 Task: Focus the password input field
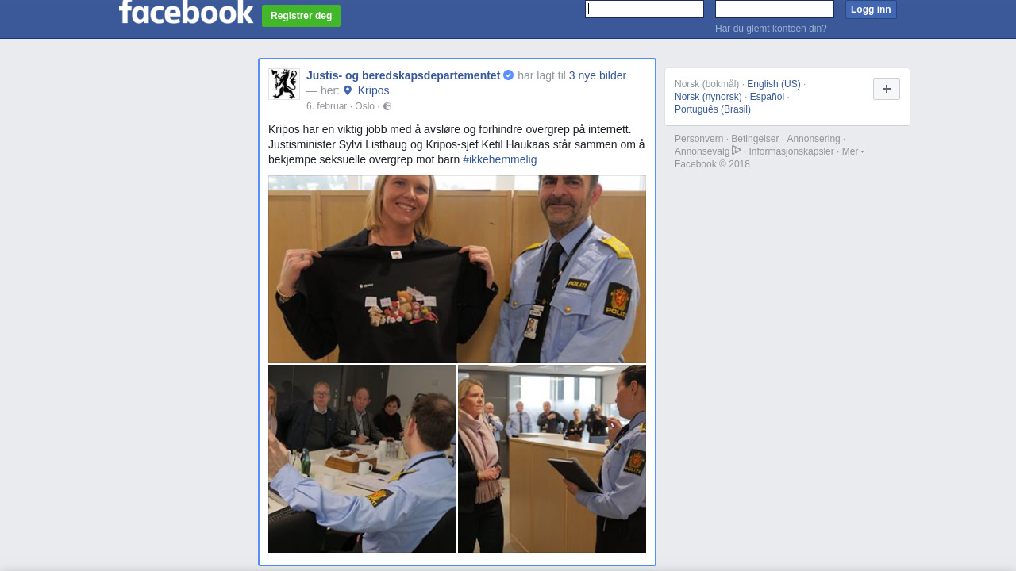(x=775, y=9)
